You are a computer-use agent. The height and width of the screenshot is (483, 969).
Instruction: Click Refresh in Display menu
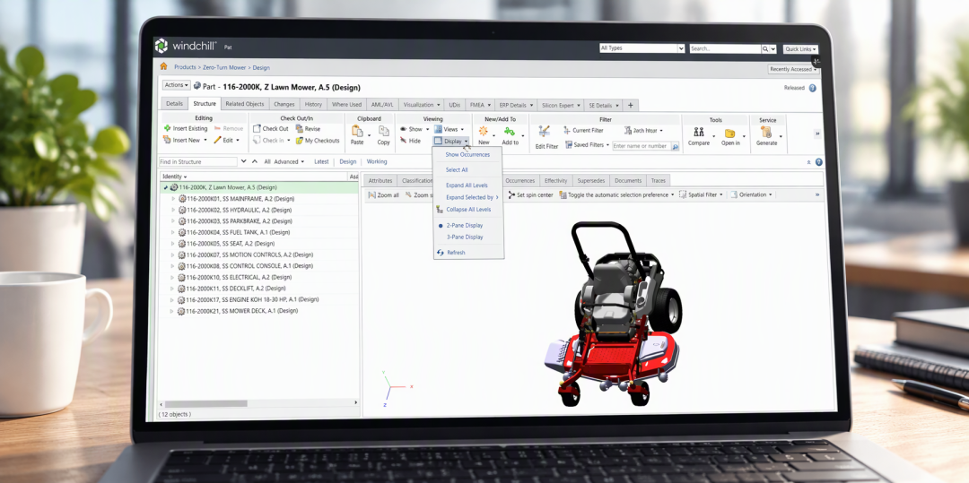point(451,253)
